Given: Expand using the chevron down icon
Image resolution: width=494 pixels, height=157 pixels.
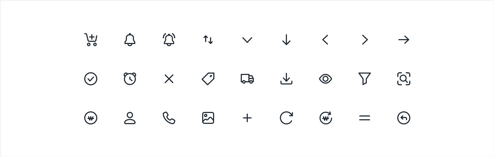Looking at the screenshot, I should pyautogui.click(x=247, y=40).
